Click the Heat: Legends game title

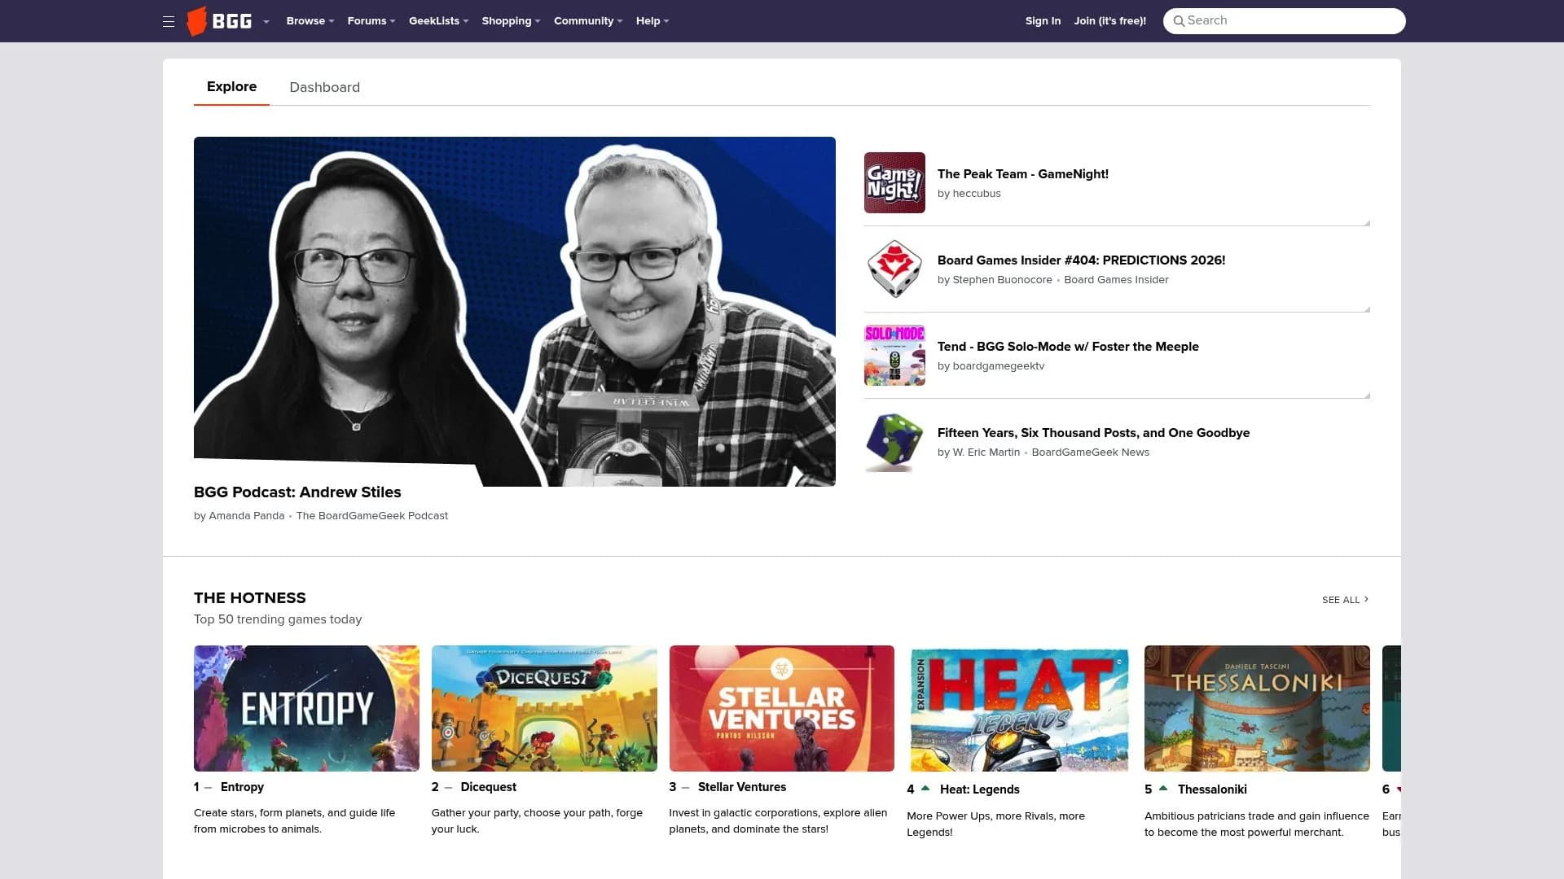point(980,789)
